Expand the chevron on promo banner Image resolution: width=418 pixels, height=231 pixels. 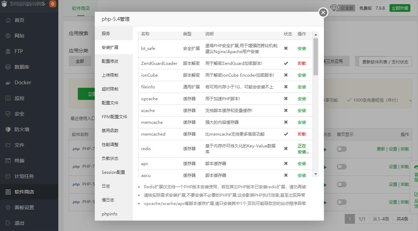[411, 100]
